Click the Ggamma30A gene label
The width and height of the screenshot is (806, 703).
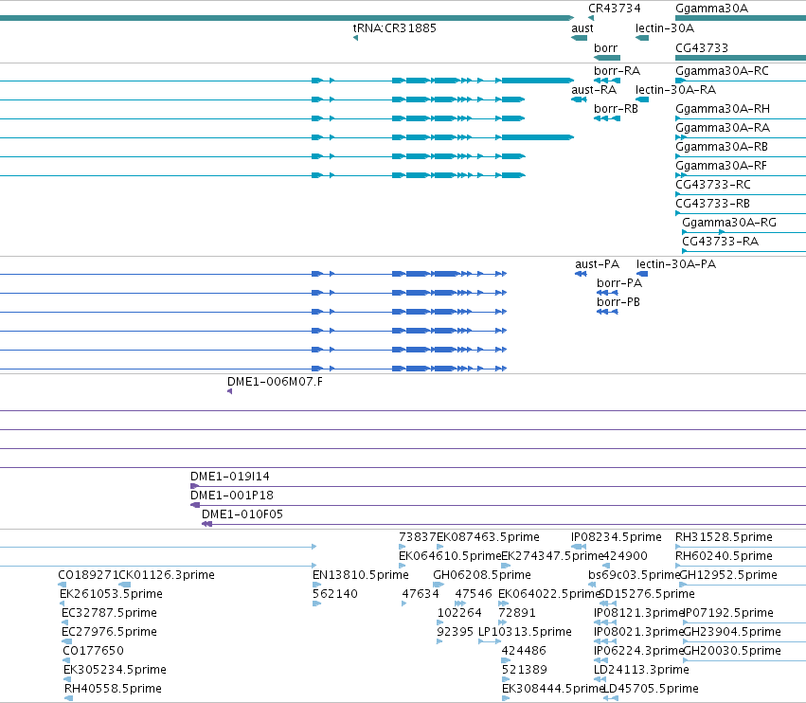click(x=711, y=9)
